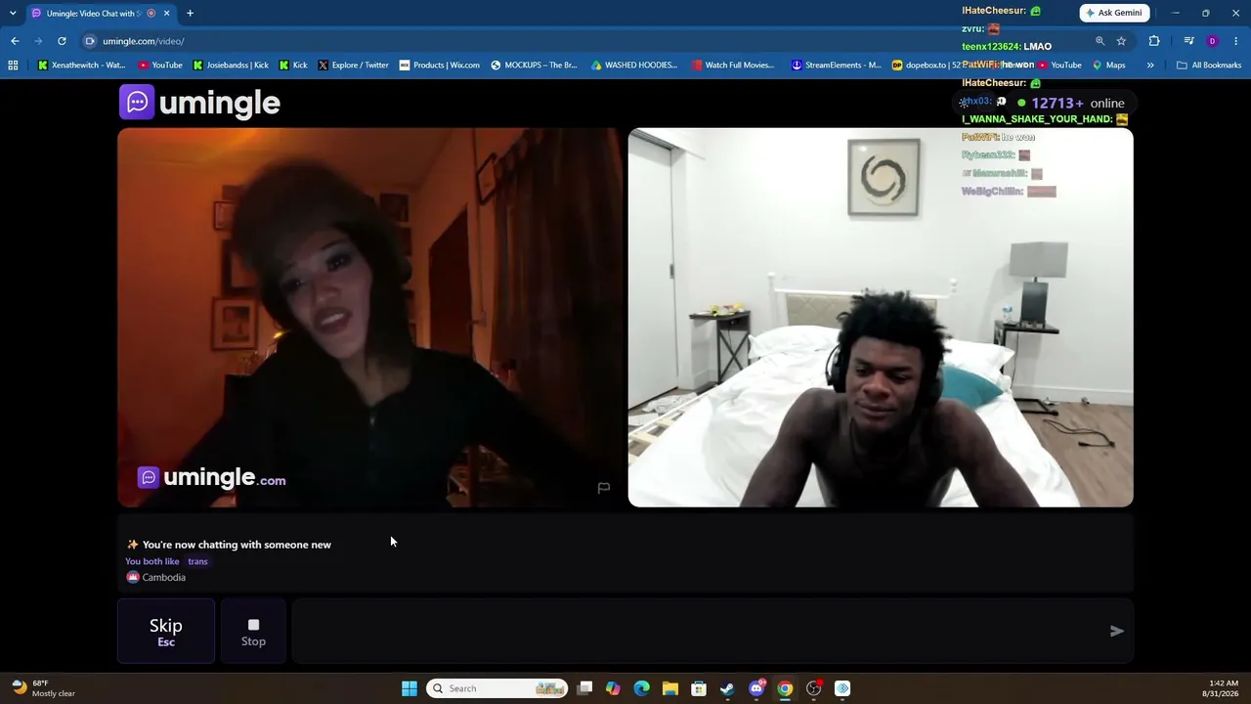1251x704 pixels.
Task: Open the Explore / Twitter bookmark
Action: coord(353,66)
